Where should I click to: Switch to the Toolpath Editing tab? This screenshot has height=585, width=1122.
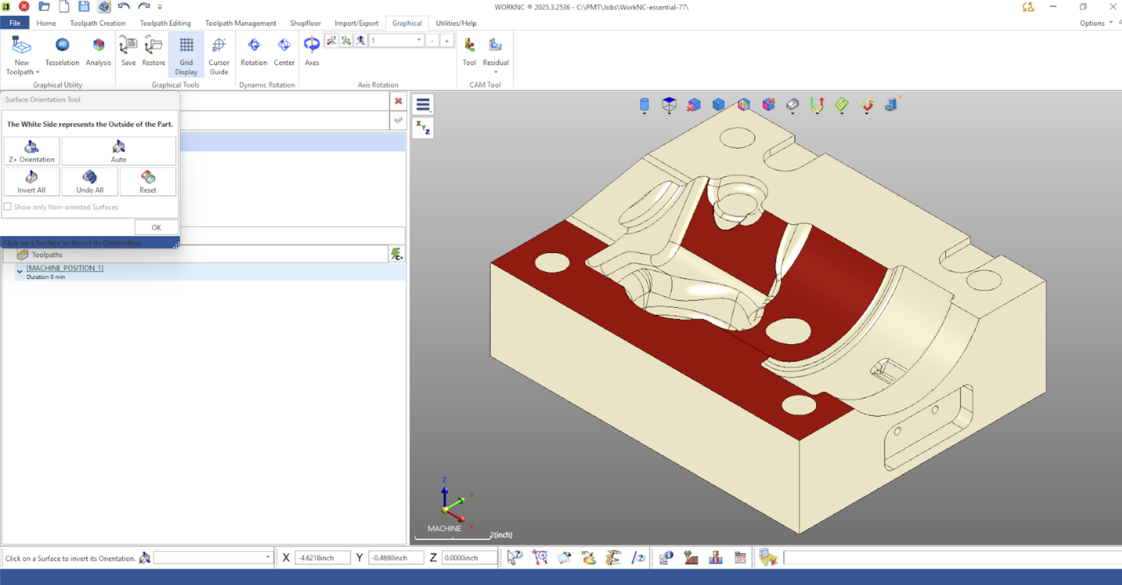click(x=165, y=23)
